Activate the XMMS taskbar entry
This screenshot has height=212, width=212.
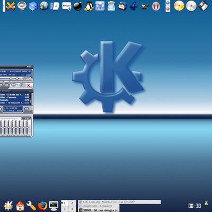[99, 210]
